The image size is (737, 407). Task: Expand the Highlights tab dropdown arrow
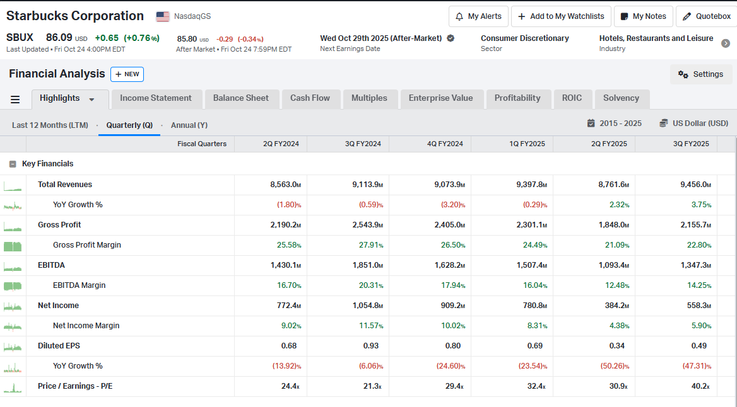91,99
